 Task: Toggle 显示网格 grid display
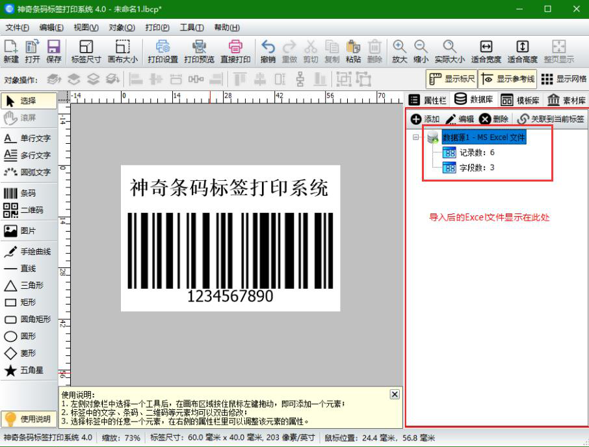(x=565, y=79)
